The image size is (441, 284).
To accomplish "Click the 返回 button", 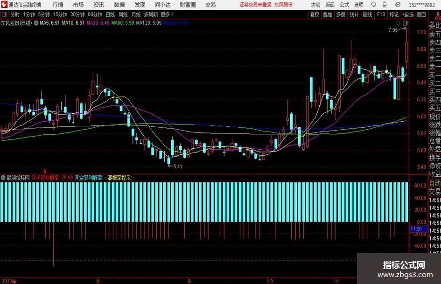I will pyautogui.click(x=421, y=14).
